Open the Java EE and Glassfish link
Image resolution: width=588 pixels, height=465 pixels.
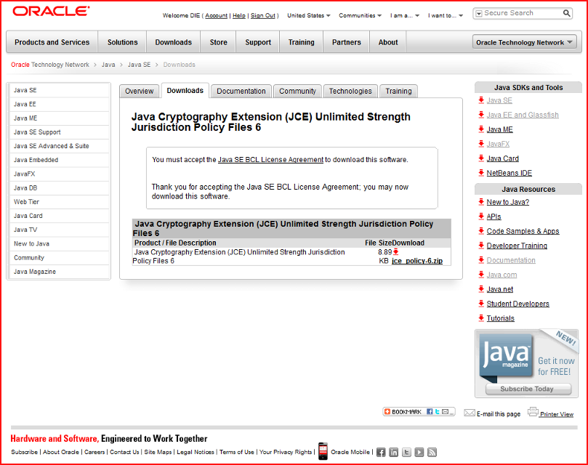(x=523, y=115)
